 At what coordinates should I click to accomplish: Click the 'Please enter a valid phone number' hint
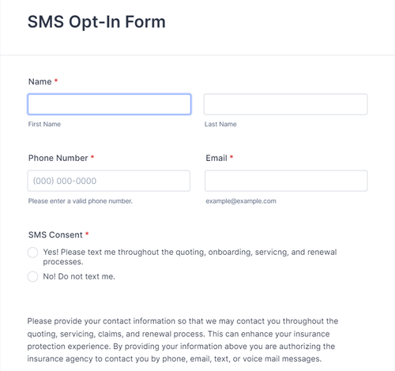[81, 201]
